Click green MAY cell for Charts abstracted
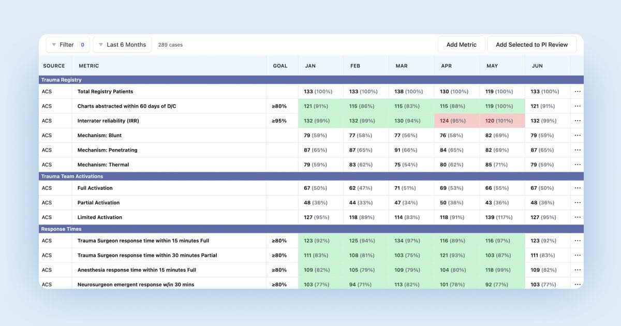 tap(502, 106)
